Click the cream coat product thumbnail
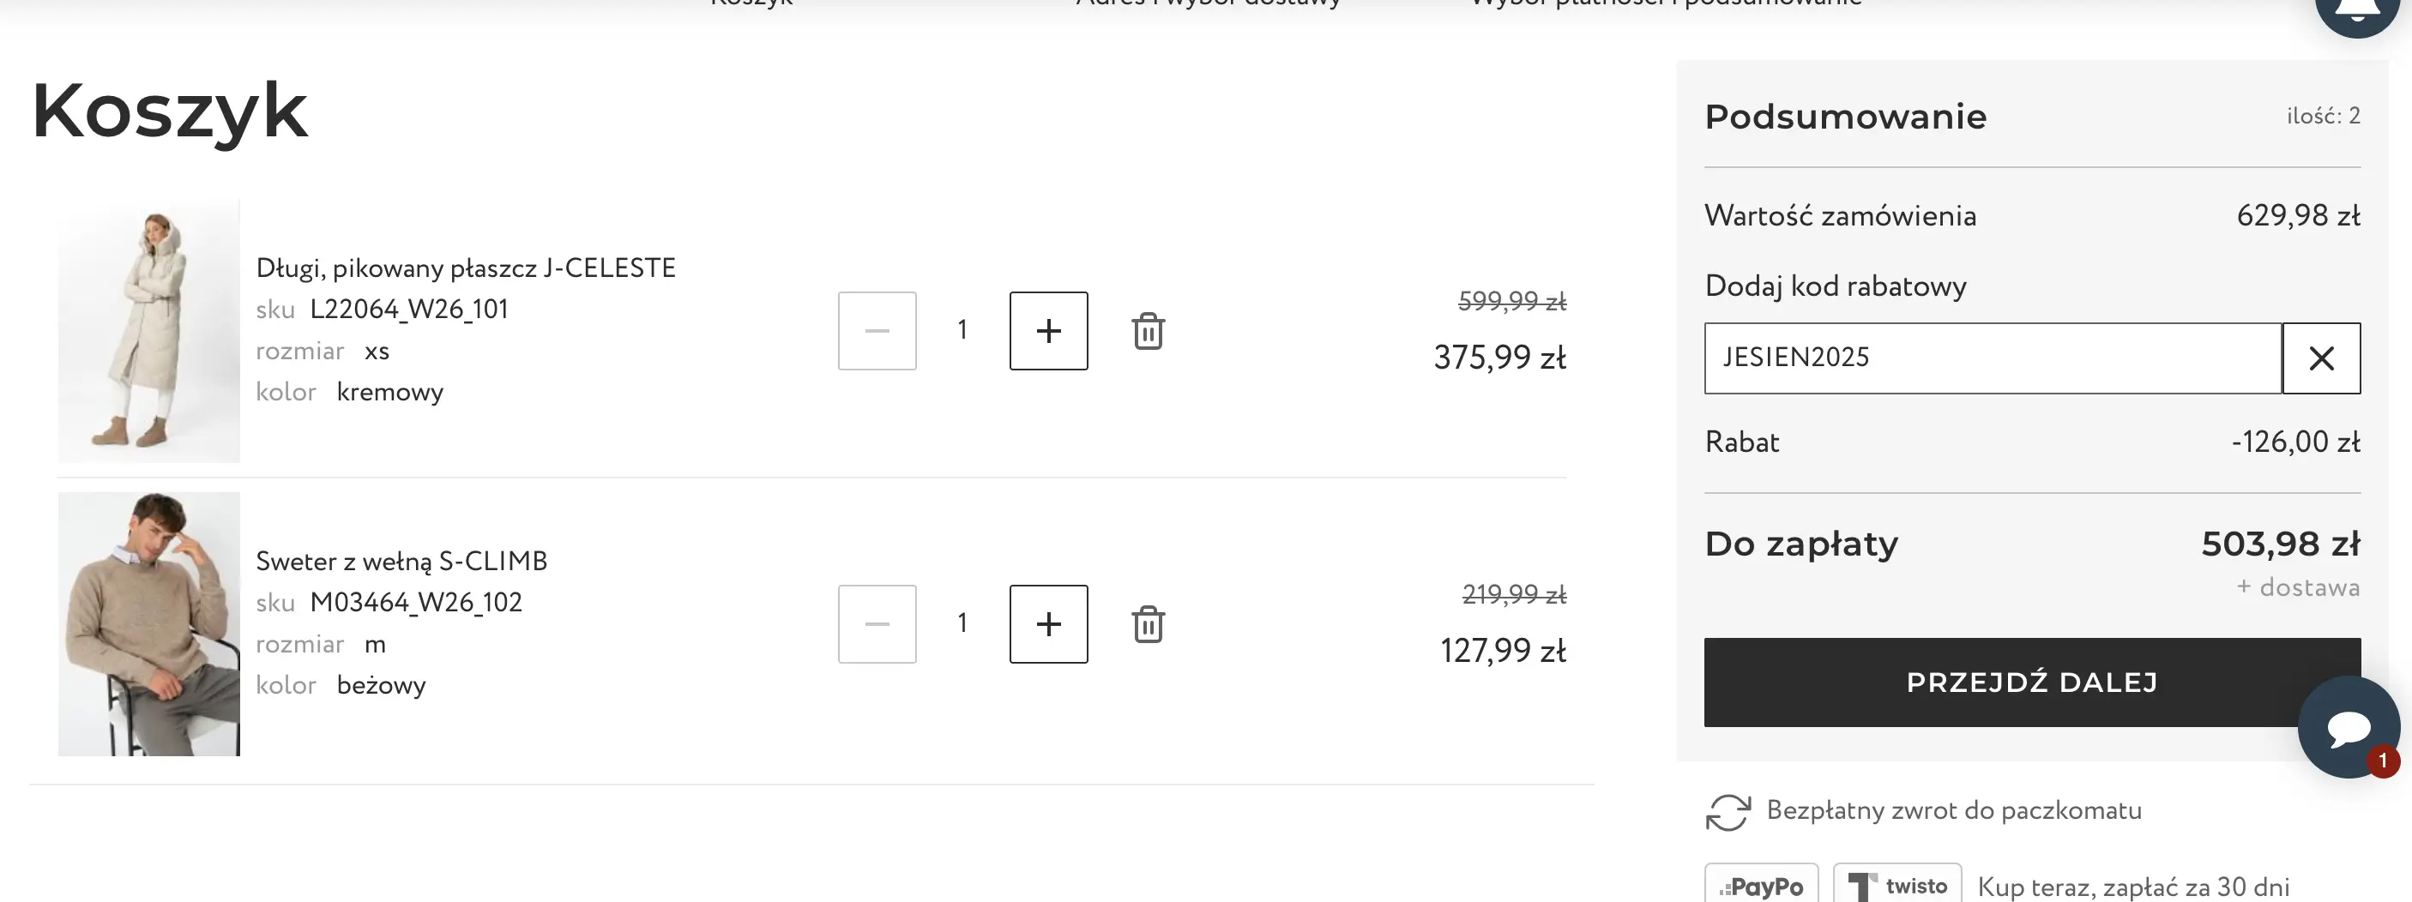2412x902 pixels. coord(149,330)
